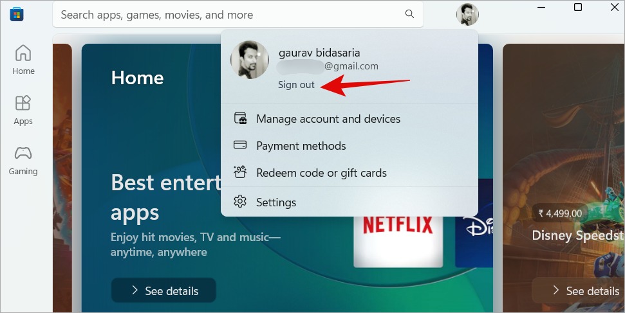Click the Best entertainment apps heading
The width and height of the screenshot is (625, 313).
165,198
